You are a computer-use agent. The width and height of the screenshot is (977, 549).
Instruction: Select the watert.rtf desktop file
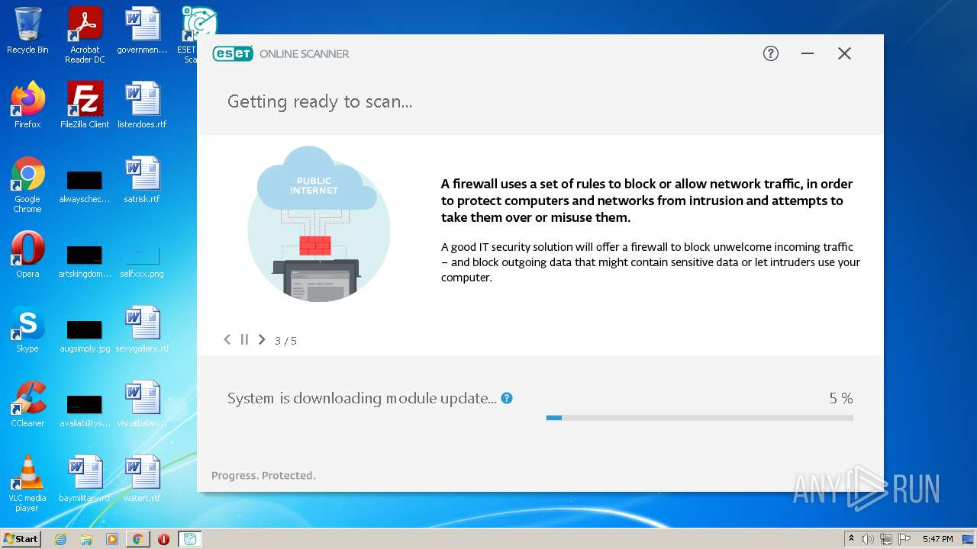point(142,479)
